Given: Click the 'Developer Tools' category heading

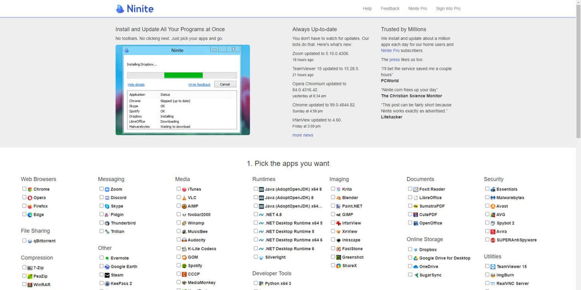Looking at the screenshot, I should (x=271, y=274).
